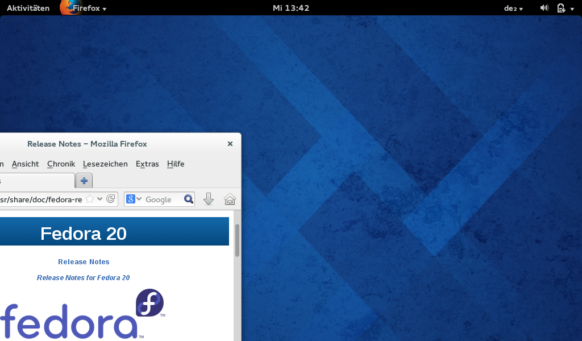Click the volume speaker icon in top bar

pyautogui.click(x=544, y=8)
